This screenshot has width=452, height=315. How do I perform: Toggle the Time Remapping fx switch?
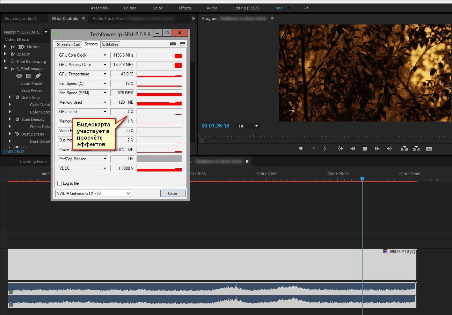[13, 61]
